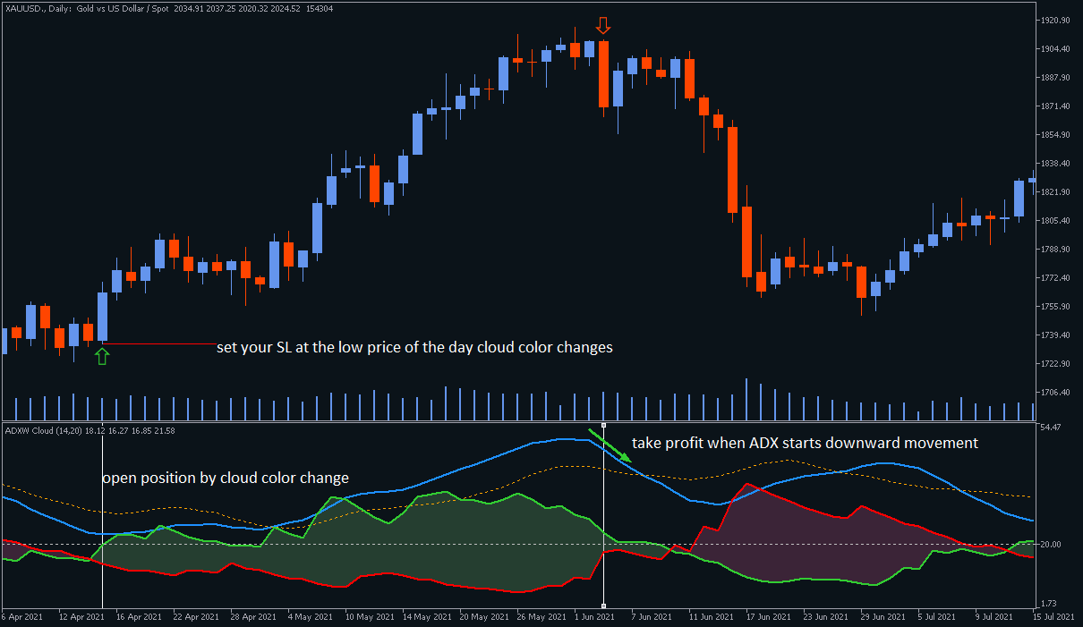Select the 'take profit when ADX starts' label
The height and width of the screenshot is (627, 1083).
coord(805,443)
